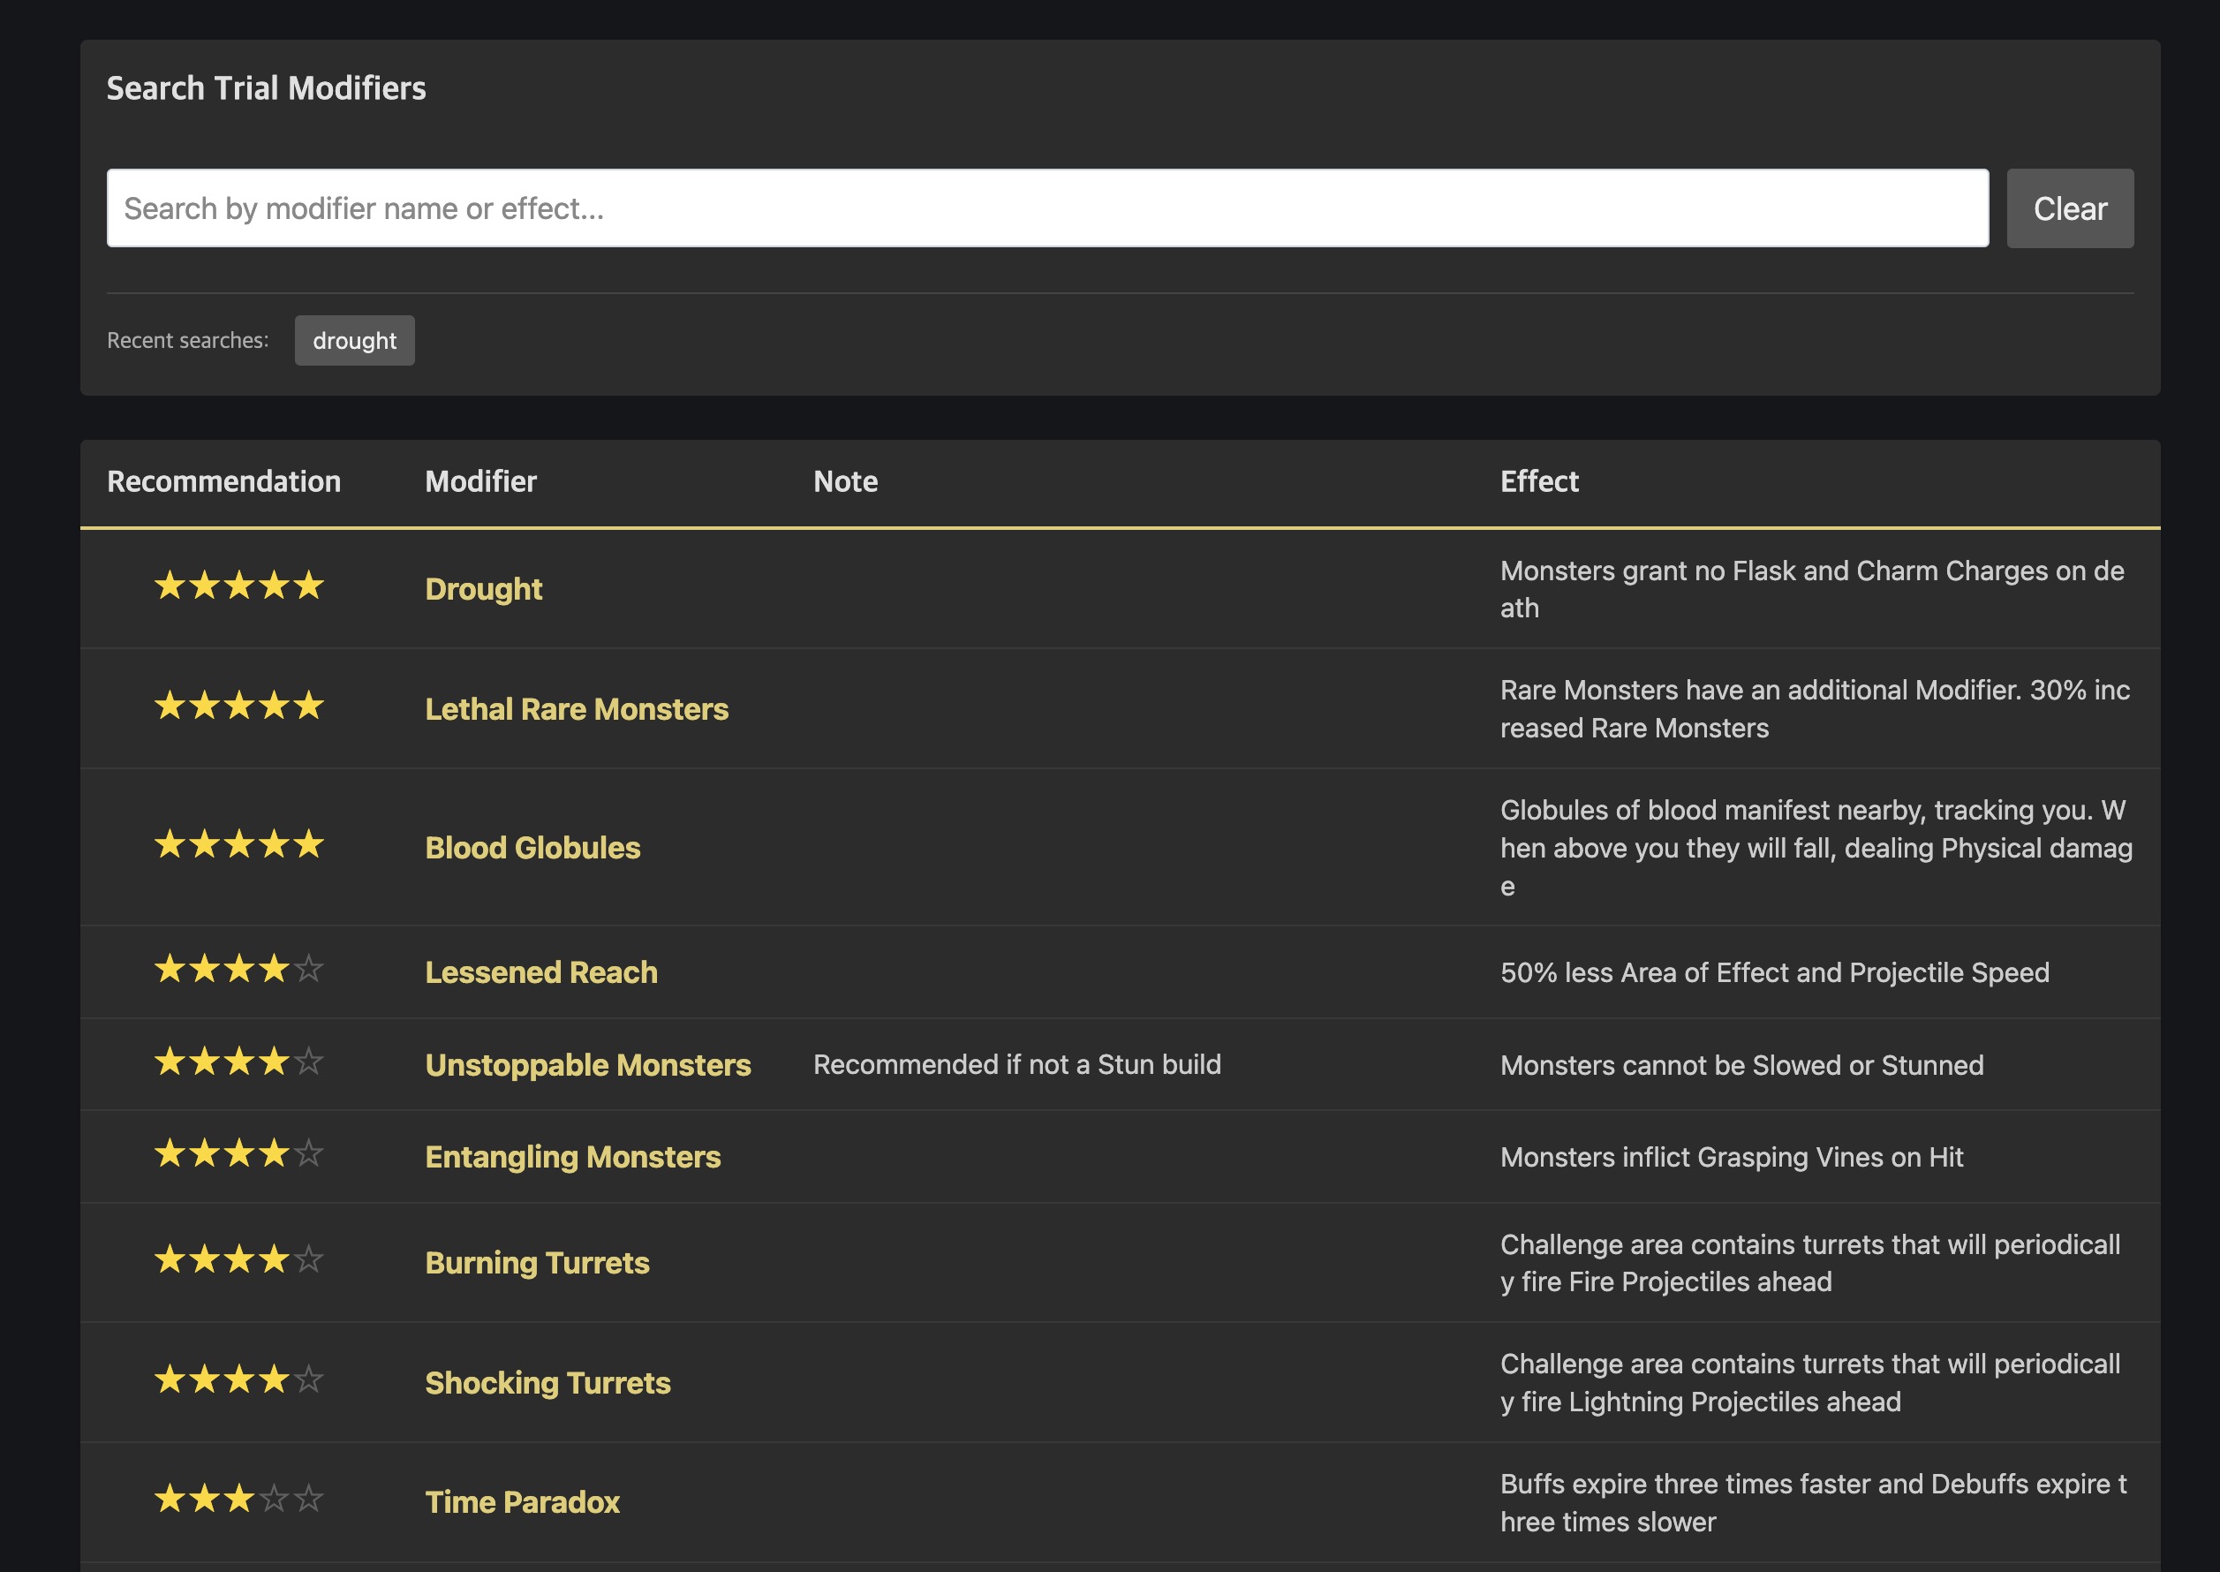
Task: Open the Drought modifier link
Action: (484, 588)
